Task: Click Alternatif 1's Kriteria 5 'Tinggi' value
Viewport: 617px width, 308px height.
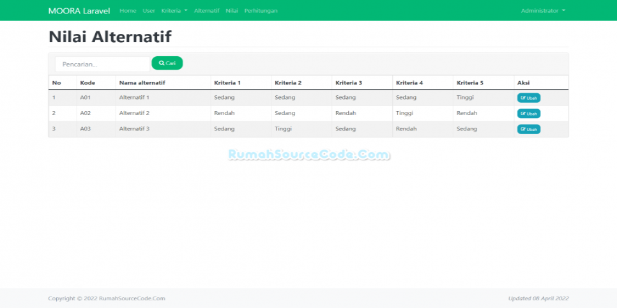Action: (465, 97)
